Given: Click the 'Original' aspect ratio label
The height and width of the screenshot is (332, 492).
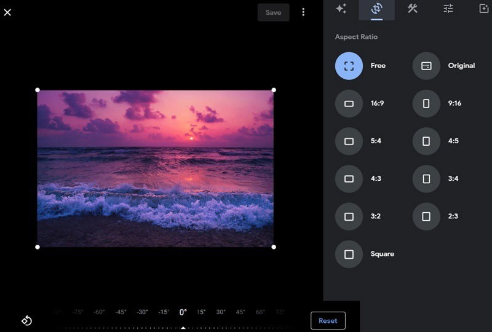Looking at the screenshot, I should 461,66.
